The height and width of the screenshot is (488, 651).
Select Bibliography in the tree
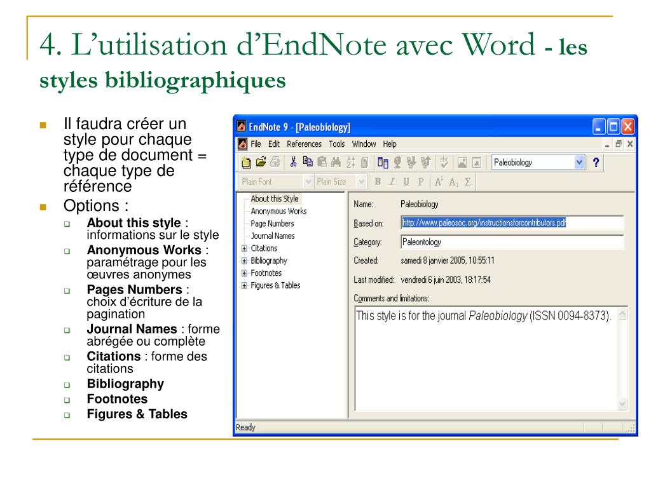click(x=269, y=261)
